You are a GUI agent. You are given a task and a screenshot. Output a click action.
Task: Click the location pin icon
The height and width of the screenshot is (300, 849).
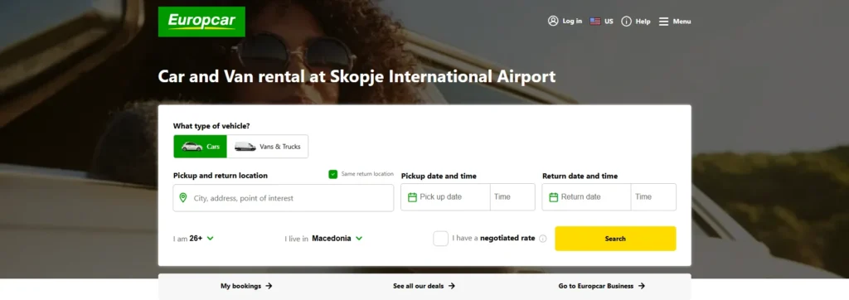(x=183, y=198)
